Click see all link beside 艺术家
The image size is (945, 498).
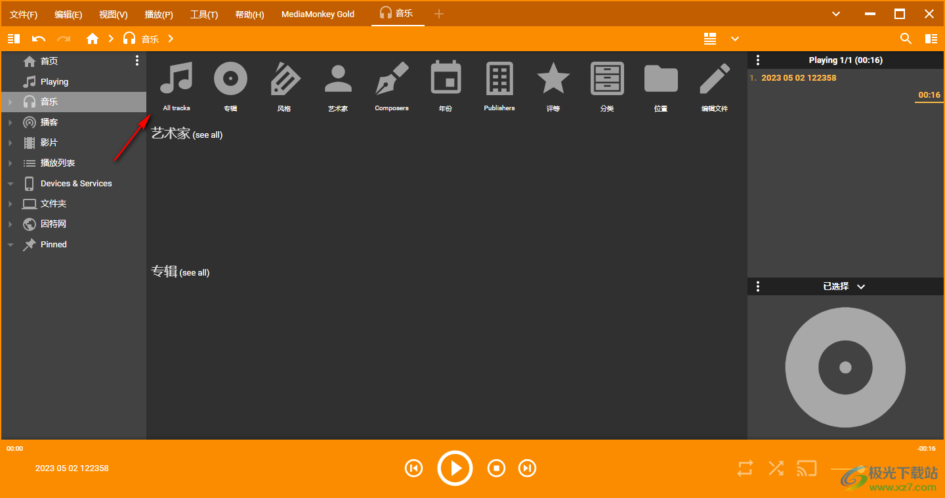[x=207, y=135]
